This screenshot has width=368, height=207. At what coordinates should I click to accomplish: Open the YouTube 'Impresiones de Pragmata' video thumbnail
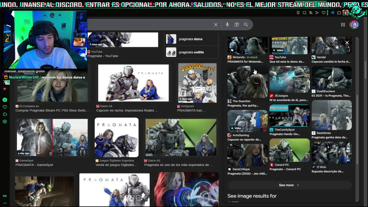pyautogui.click(x=290, y=45)
